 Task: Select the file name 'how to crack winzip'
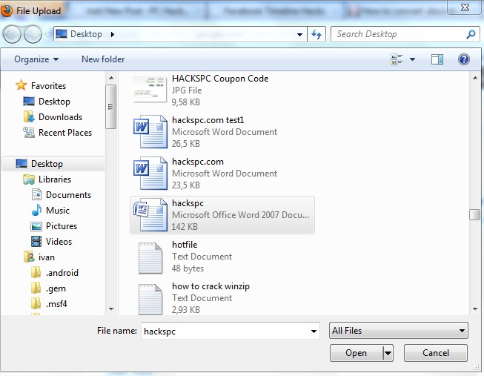coord(210,286)
